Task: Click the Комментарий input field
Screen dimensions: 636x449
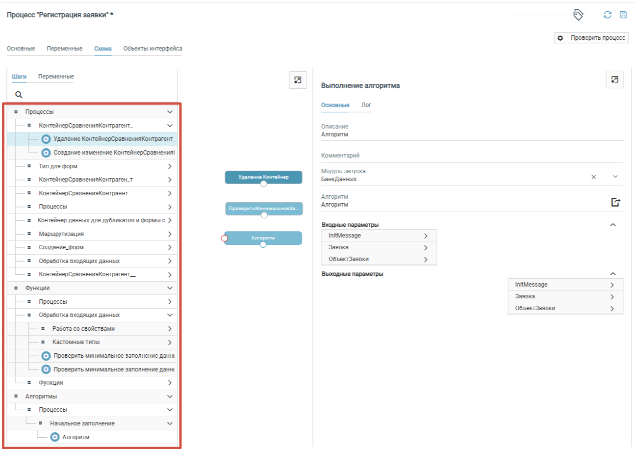Action: click(472, 156)
